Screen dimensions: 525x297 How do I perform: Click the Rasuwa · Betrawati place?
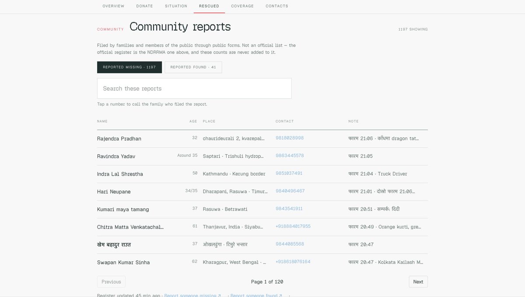click(225, 209)
